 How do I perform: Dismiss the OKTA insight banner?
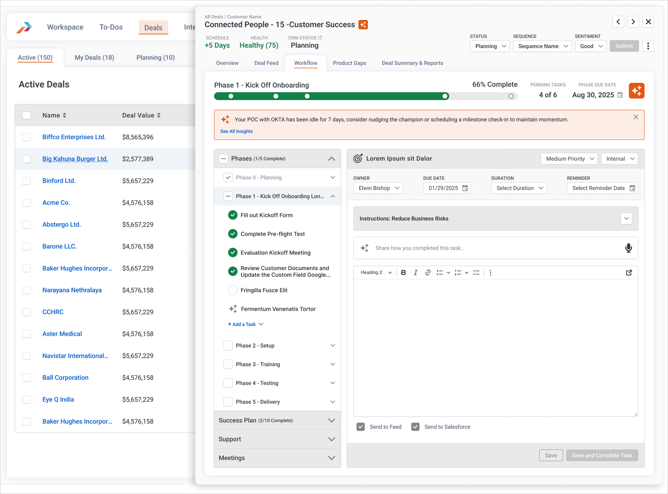[x=636, y=117]
